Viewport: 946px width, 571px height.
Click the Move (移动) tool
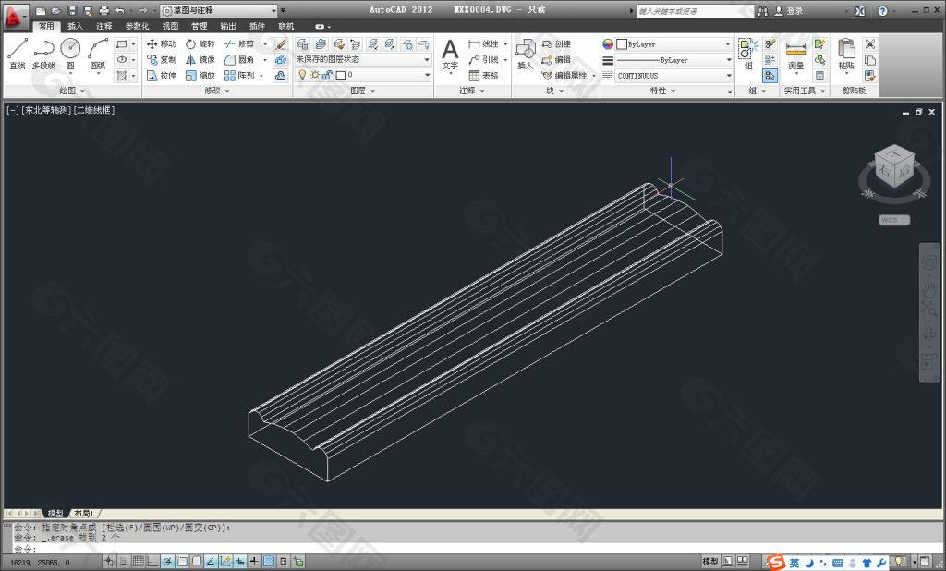pyautogui.click(x=162, y=44)
